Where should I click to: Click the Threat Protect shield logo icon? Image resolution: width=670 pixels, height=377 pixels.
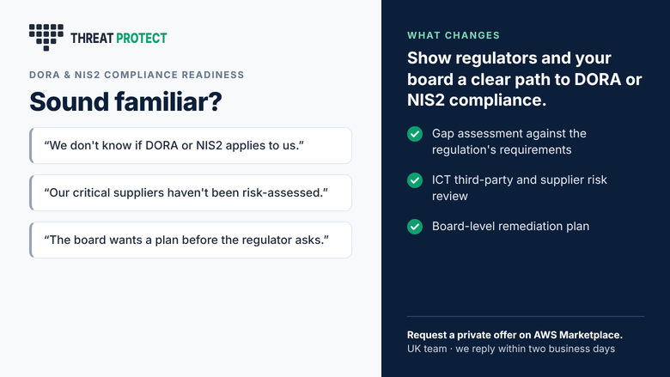coord(46,37)
